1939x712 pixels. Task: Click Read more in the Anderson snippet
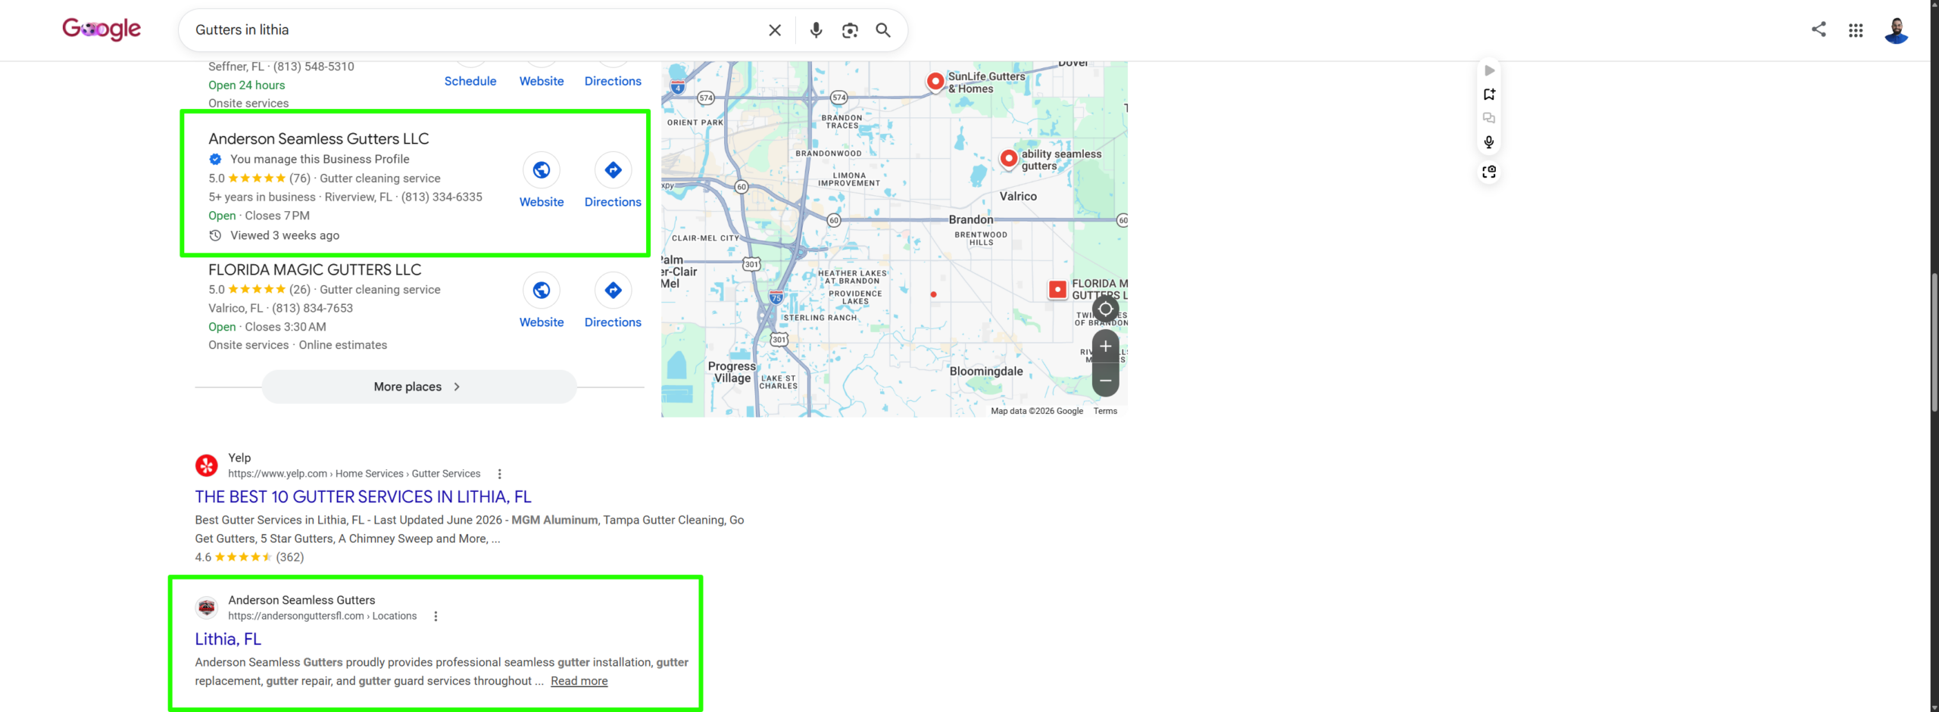(579, 681)
